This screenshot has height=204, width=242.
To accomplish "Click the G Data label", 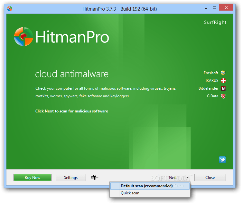I will point(212,96).
